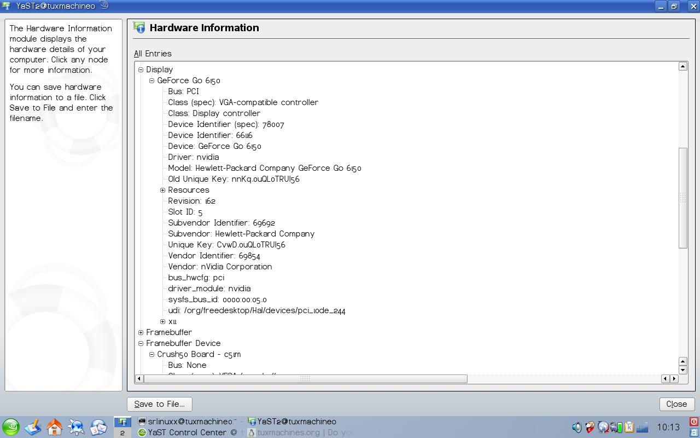Switch to virtual desktop 2 in pager
This screenshot has height=438, width=700.
(x=122, y=433)
